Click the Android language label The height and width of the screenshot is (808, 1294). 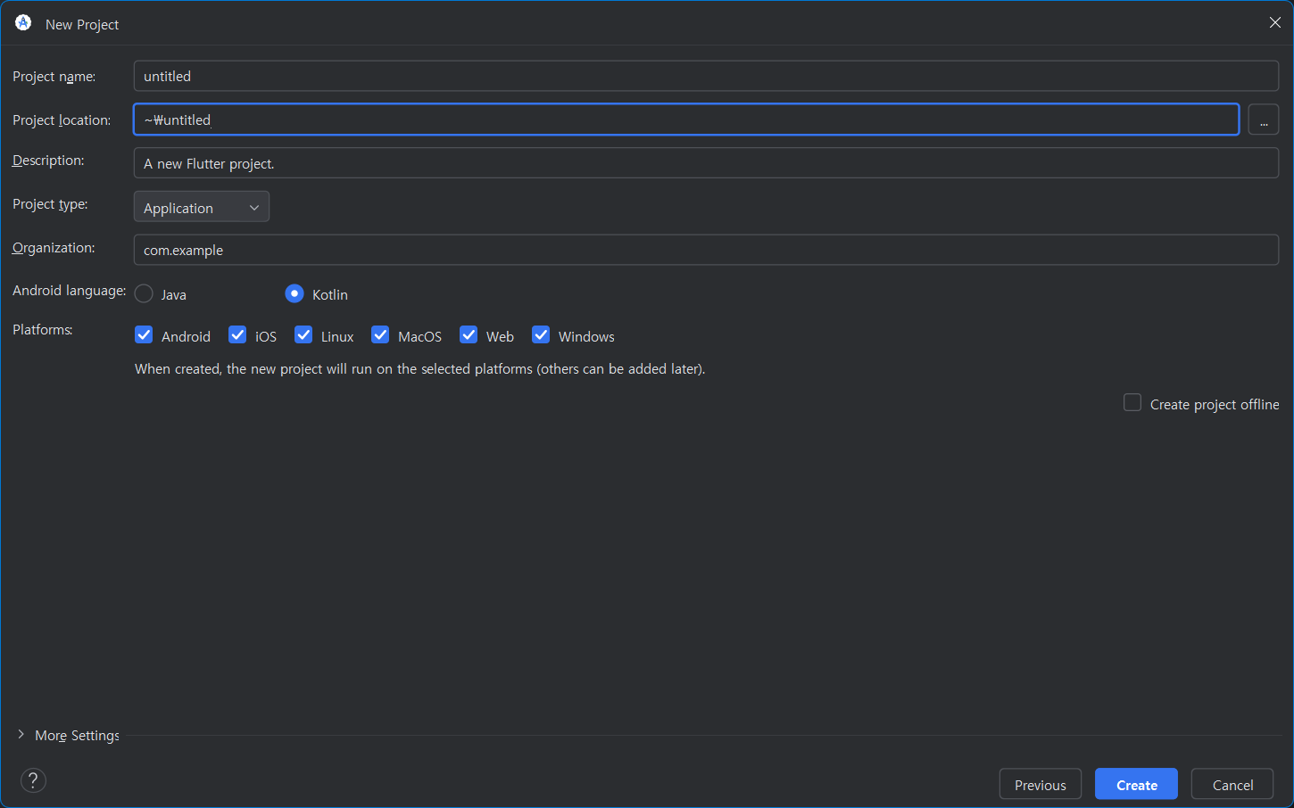70,291
